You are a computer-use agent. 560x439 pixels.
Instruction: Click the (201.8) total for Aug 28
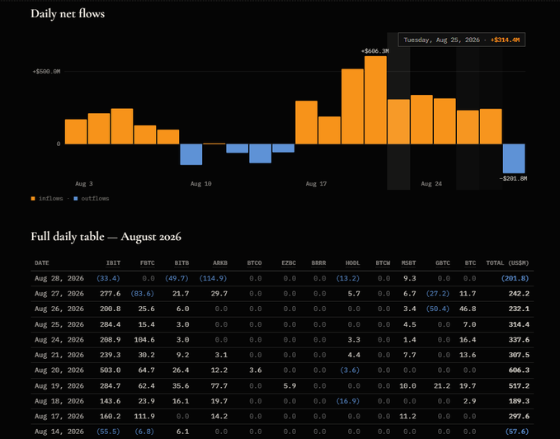(x=515, y=278)
